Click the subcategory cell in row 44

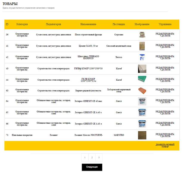[x=53, y=80]
